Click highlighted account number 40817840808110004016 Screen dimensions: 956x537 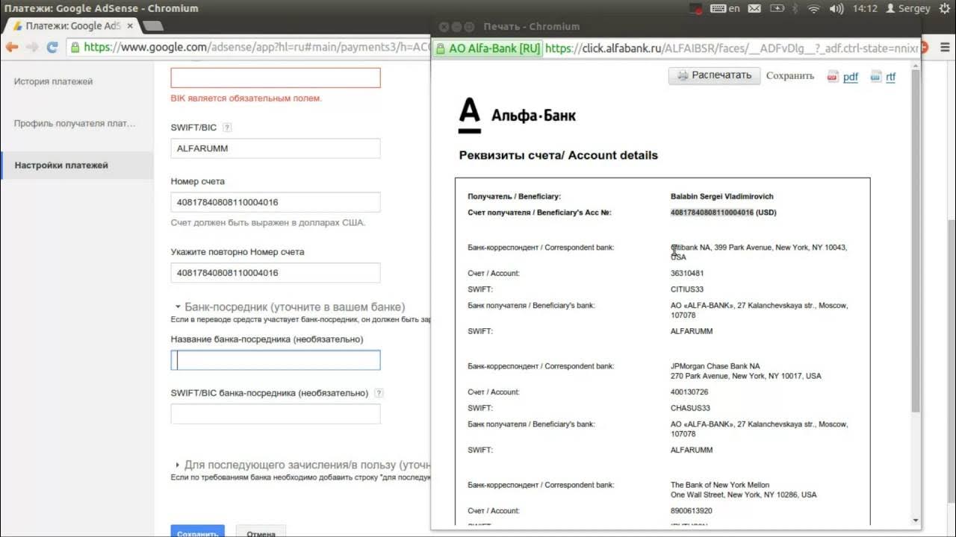click(712, 213)
